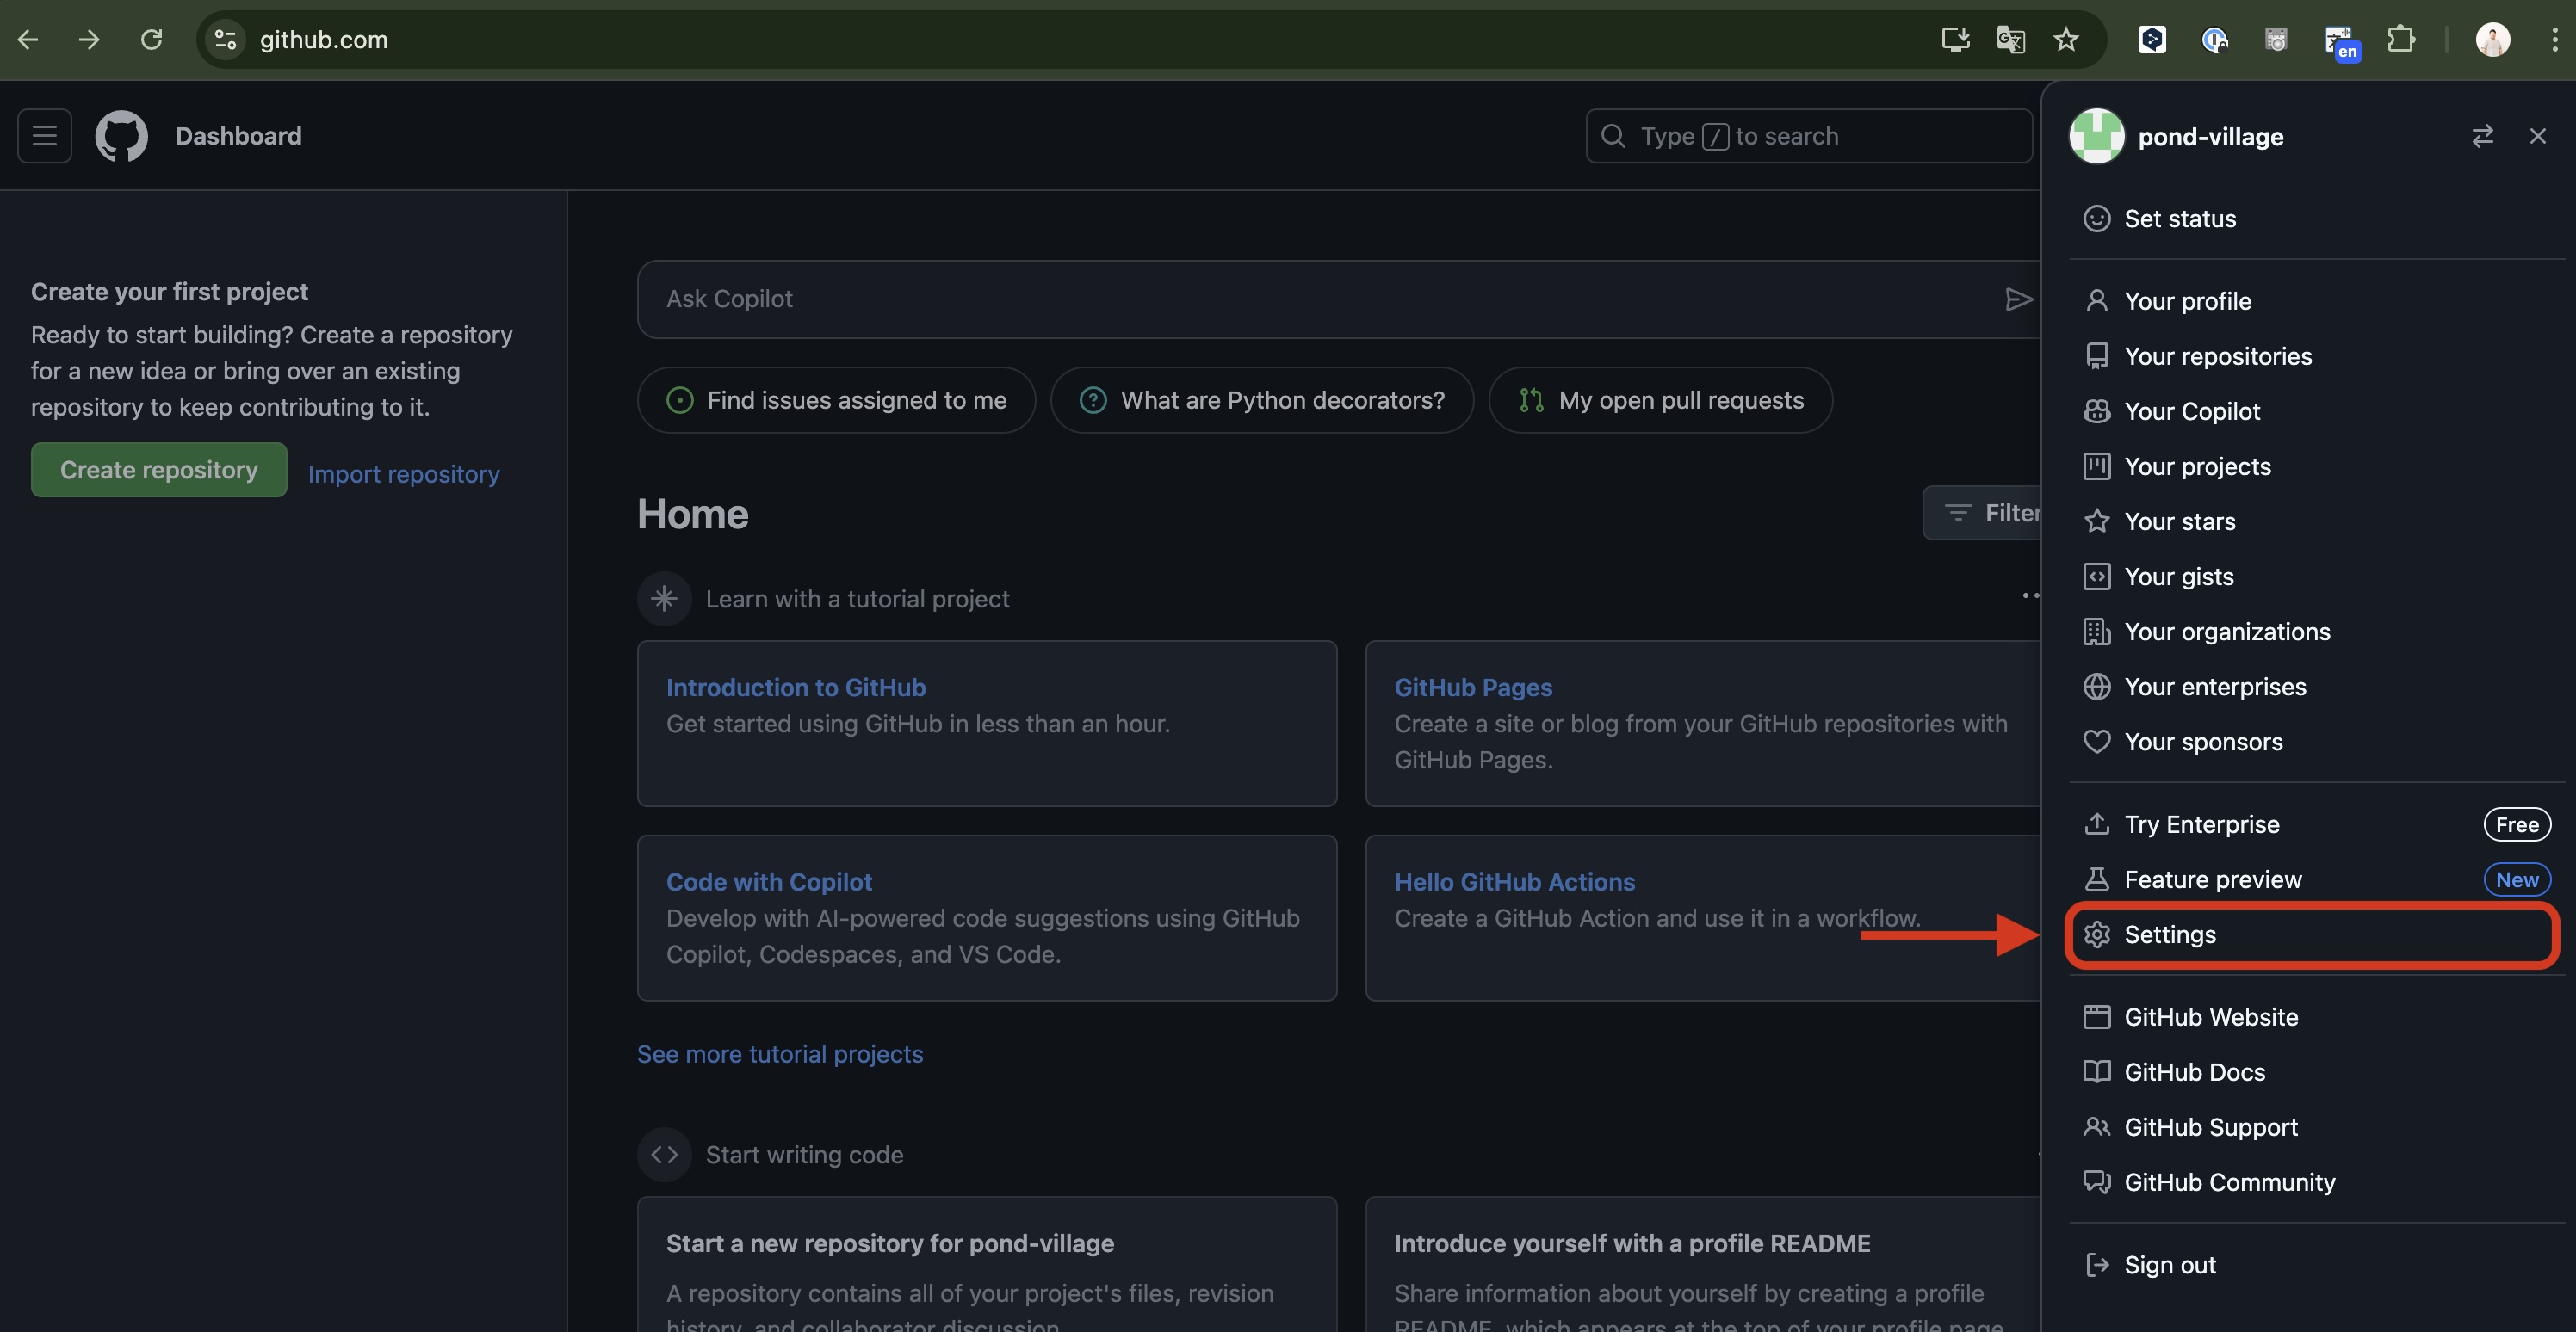This screenshot has width=2576, height=1332.
Task: Open the overflow menu beside the tutorial project section
Action: point(2030,595)
